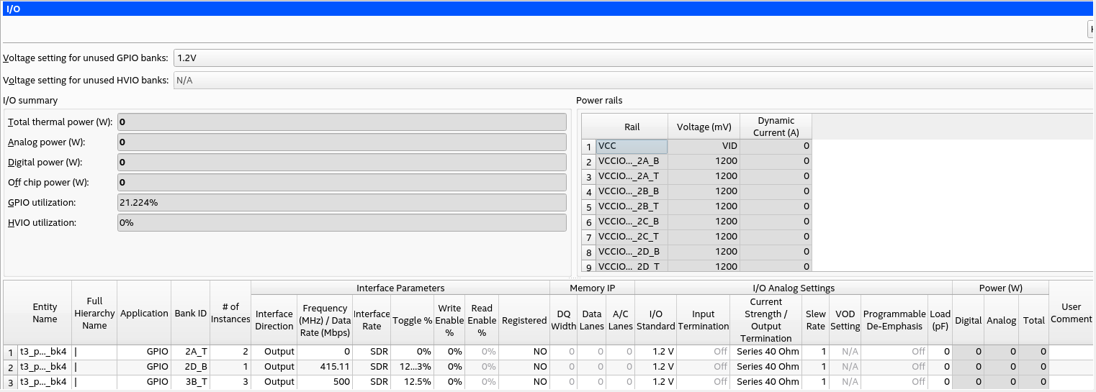1096x392 pixels.
Task: Click the GPIO utilization field
Action: pos(341,203)
